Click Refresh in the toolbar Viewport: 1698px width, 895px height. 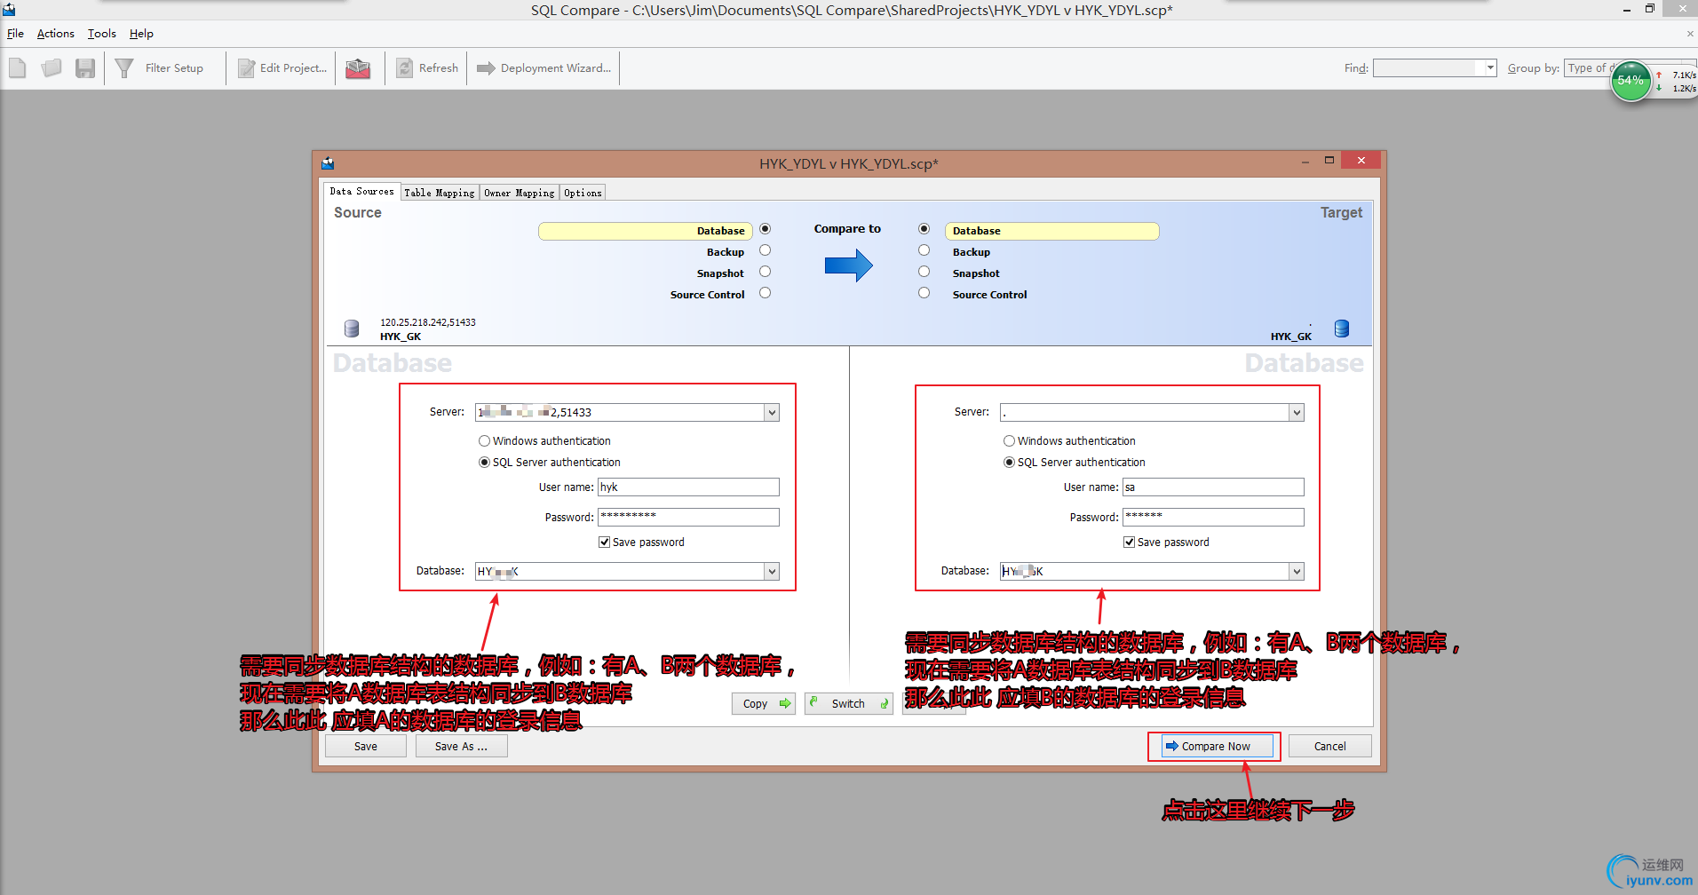[x=427, y=68]
